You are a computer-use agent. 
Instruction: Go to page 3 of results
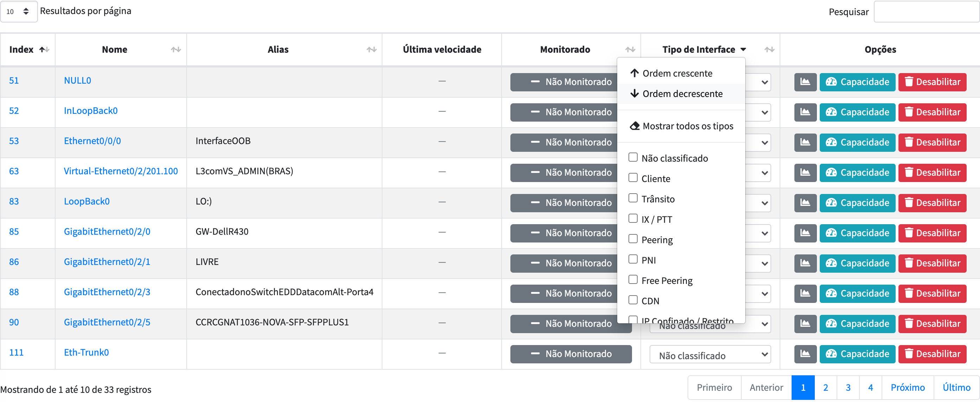[x=847, y=387]
